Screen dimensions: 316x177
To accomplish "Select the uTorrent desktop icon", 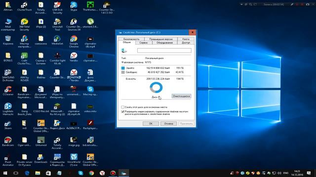I will pyautogui.click(x=90, y=23).
